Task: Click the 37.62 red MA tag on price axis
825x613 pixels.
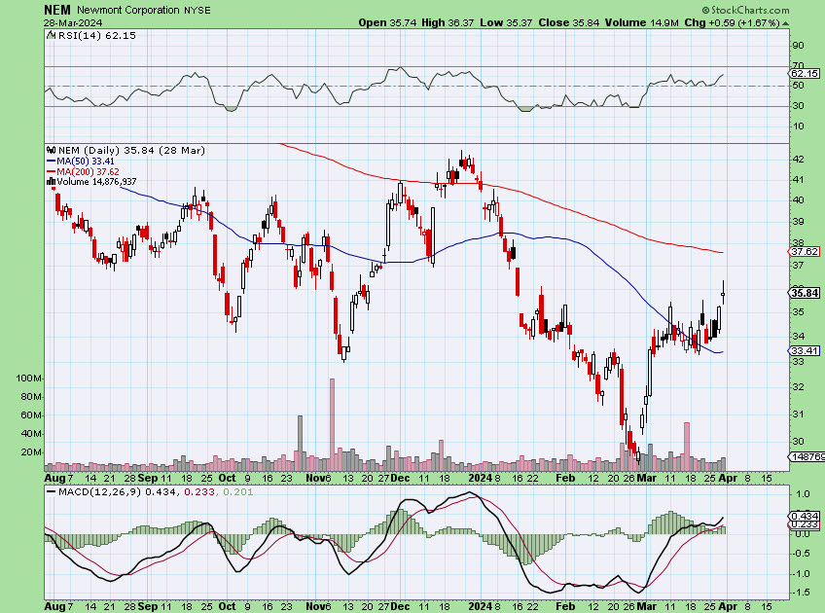Action: pyautogui.click(x=805, y=252)
